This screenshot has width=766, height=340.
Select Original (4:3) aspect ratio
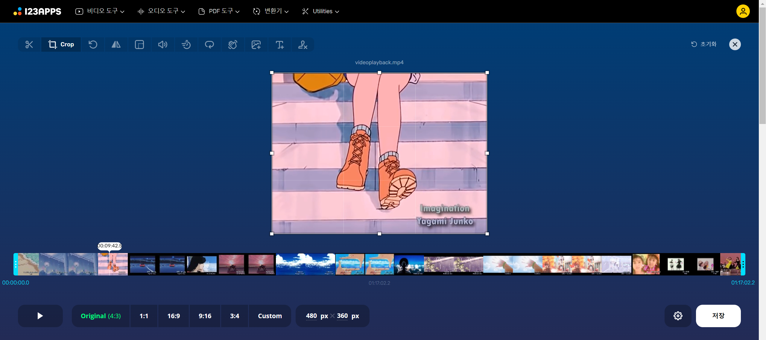point(101,316)
